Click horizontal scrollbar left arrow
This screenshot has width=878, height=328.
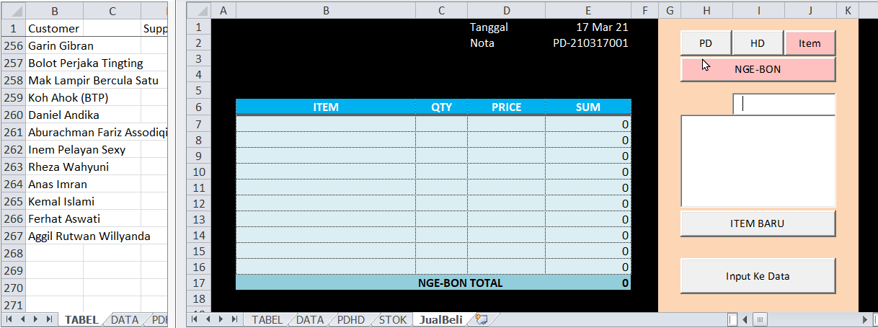[745, 319]
